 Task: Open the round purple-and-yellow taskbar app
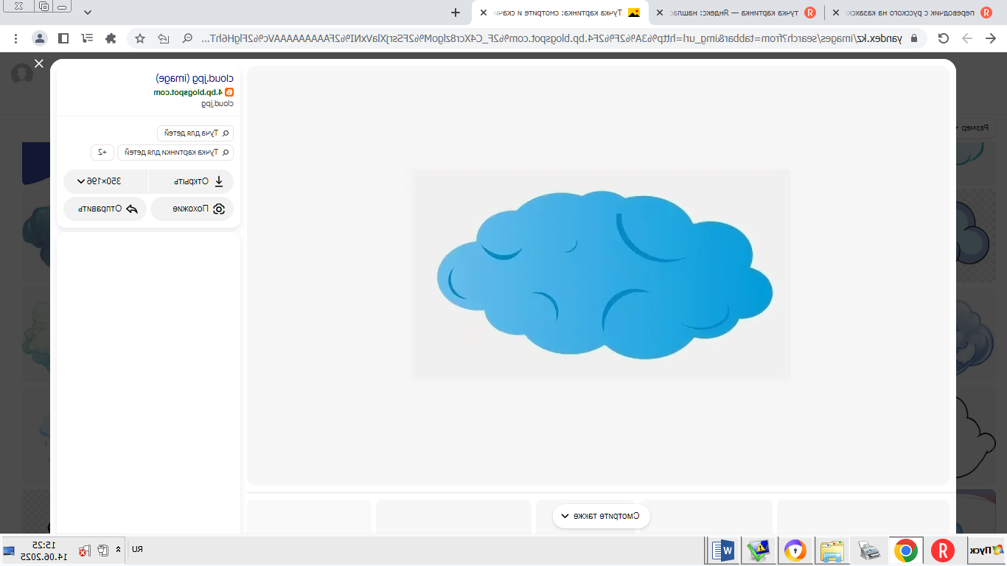tap(795, 551)
